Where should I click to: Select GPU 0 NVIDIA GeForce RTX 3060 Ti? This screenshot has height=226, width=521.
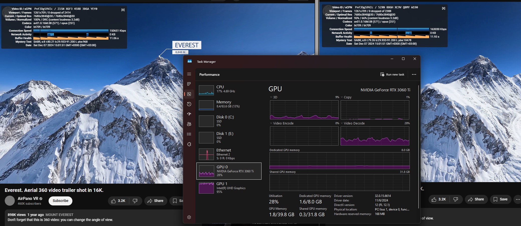click(x=229, y=171)
